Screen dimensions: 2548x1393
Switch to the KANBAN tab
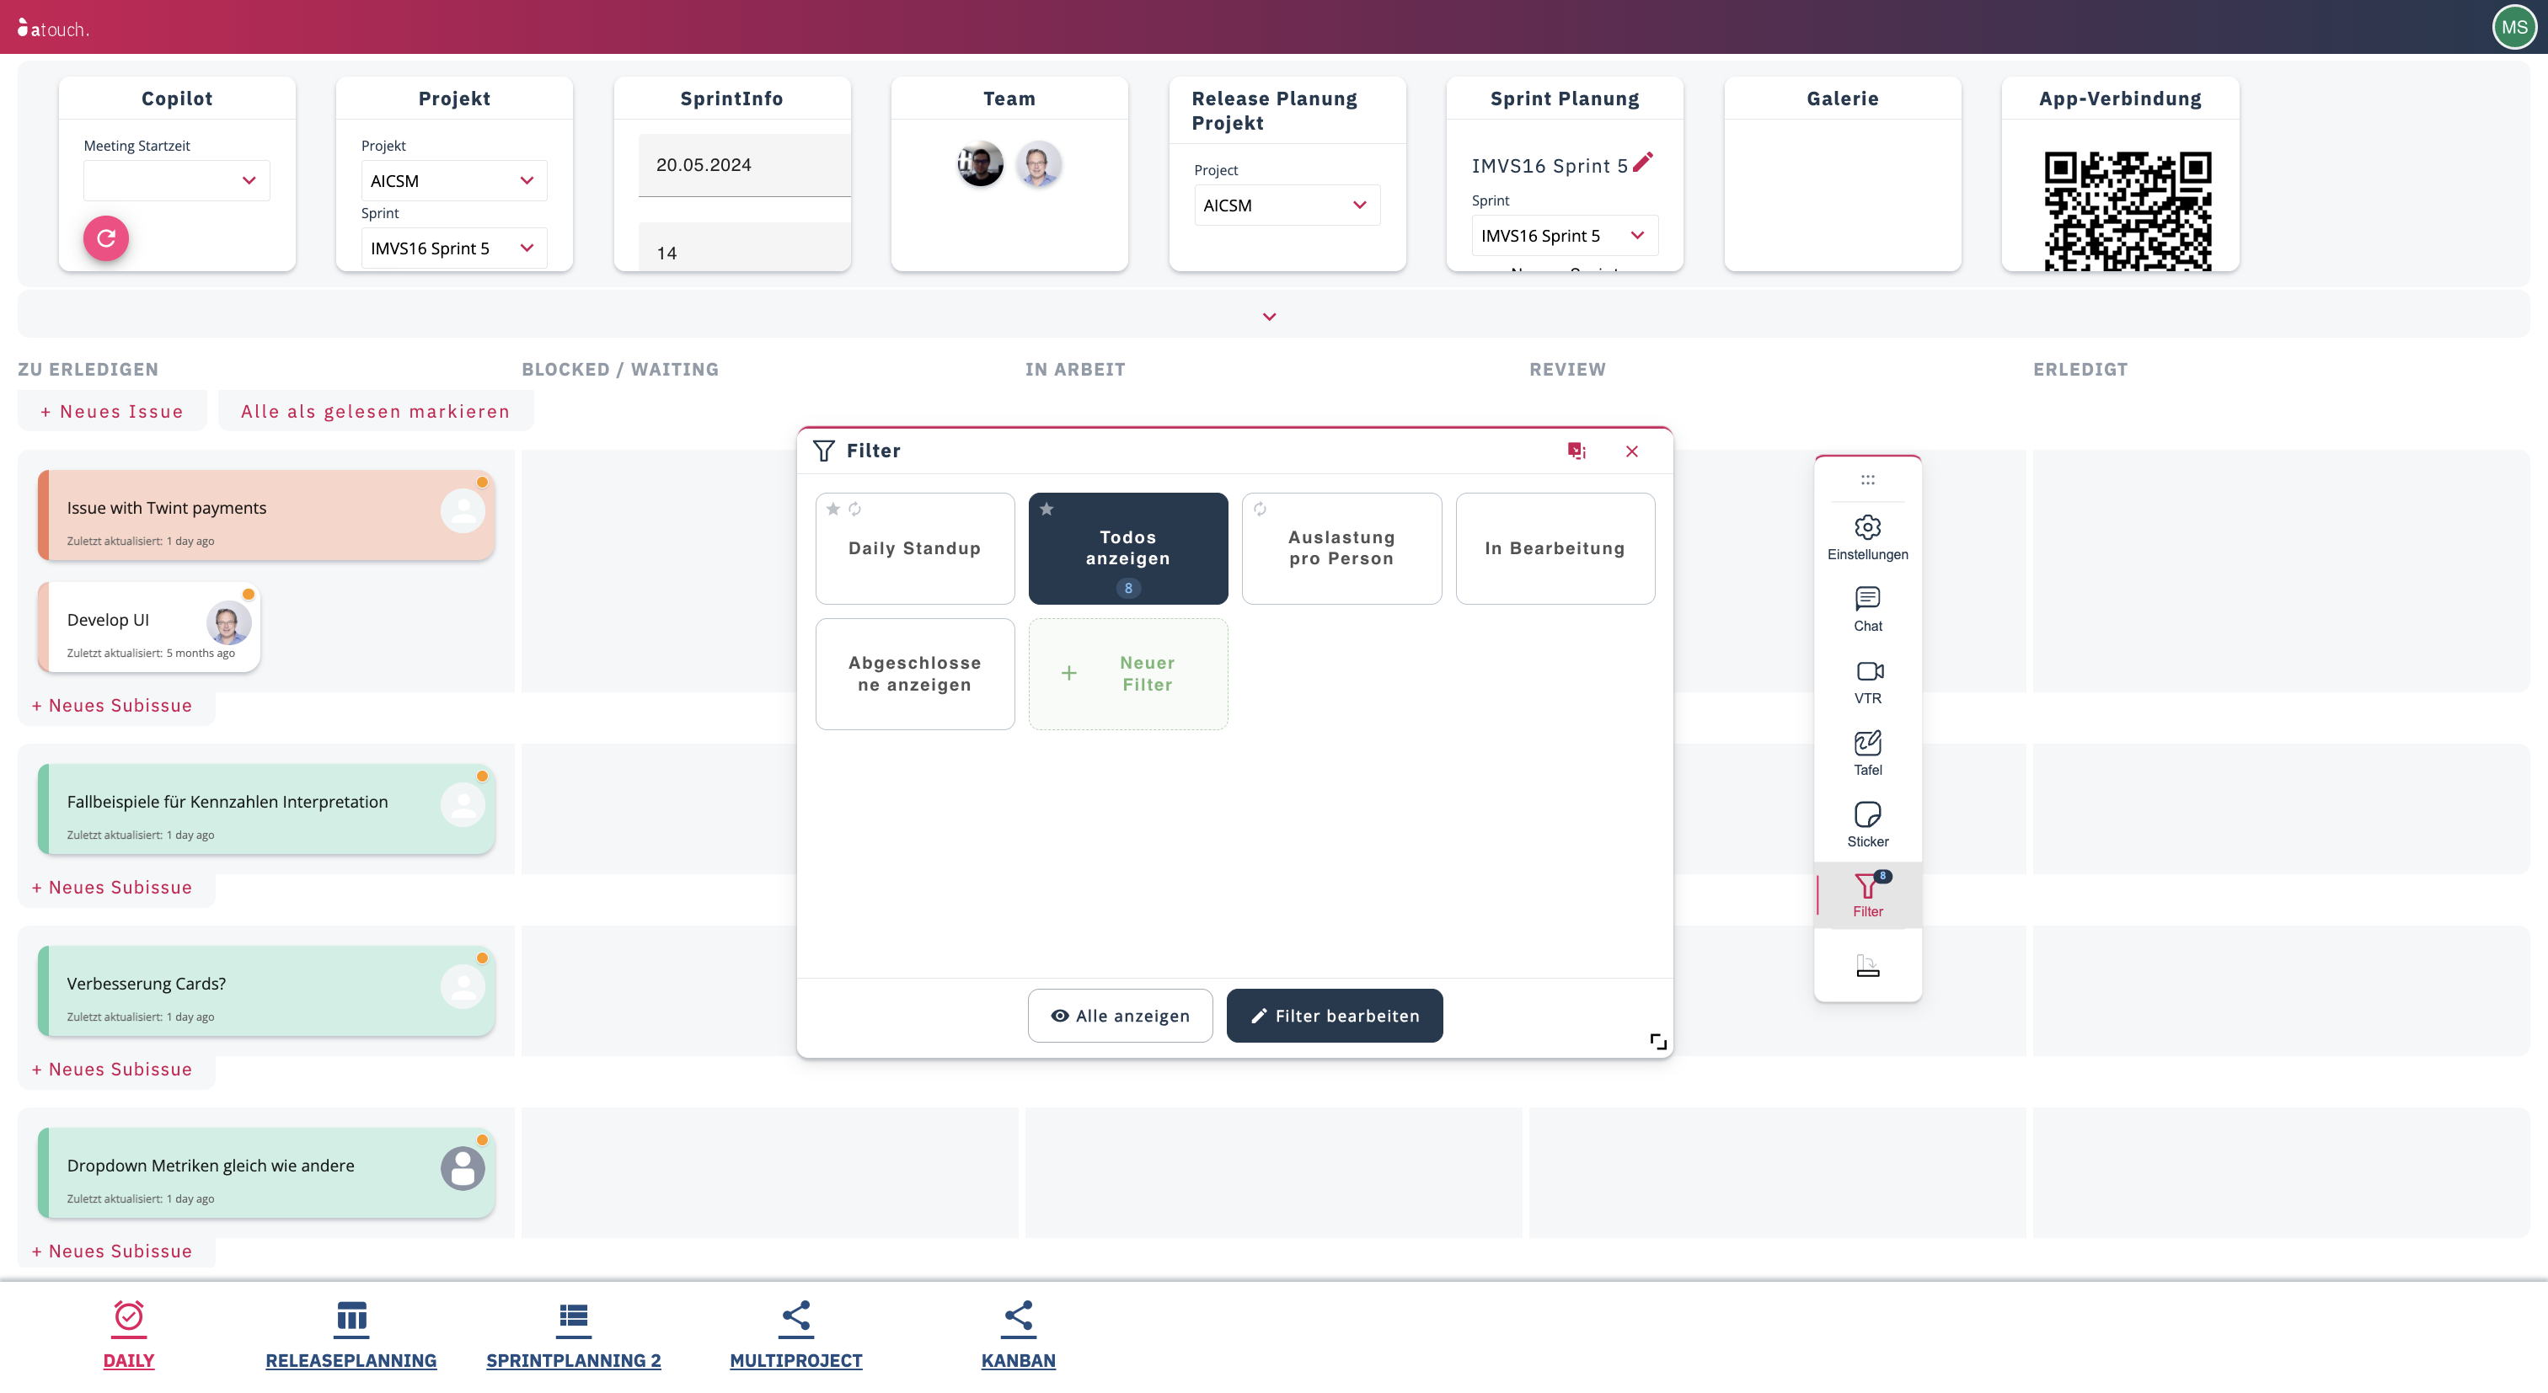1019,1335
